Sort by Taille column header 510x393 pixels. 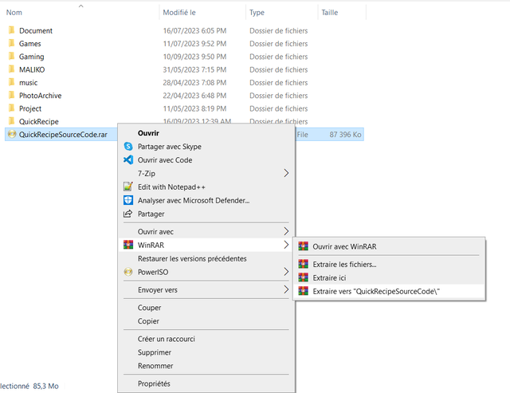(329, 13)
